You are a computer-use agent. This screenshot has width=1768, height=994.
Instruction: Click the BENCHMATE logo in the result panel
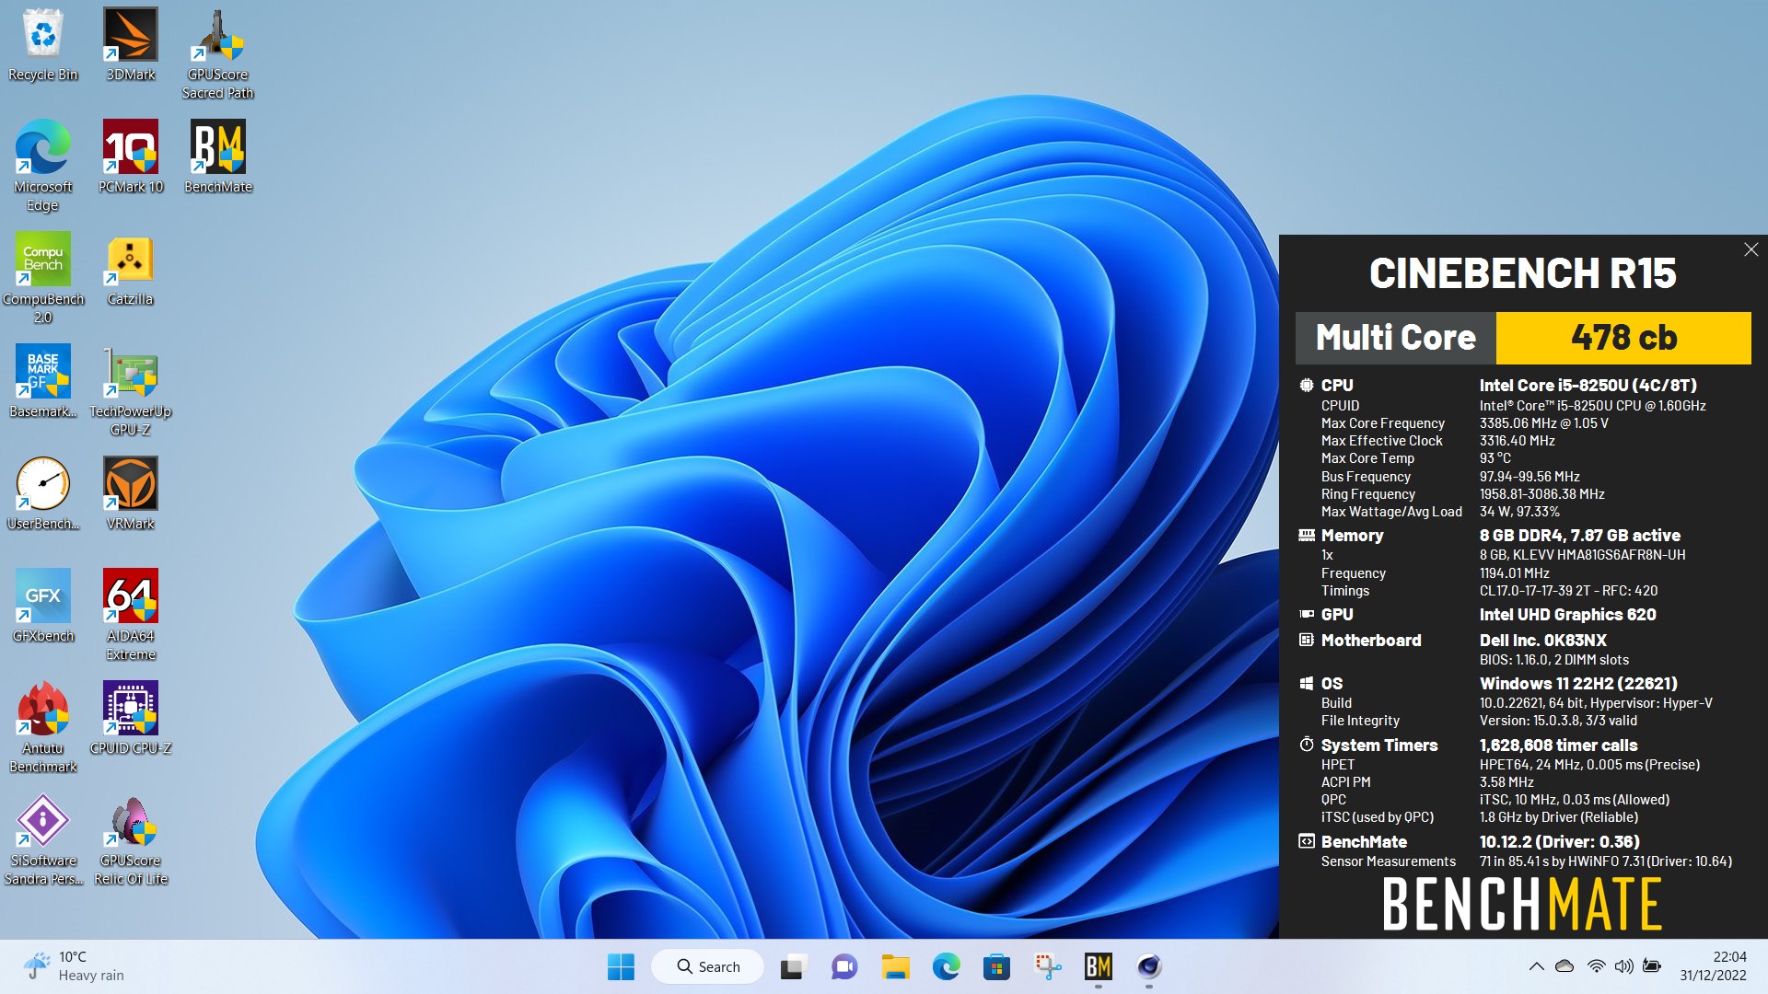[1522, 904]
